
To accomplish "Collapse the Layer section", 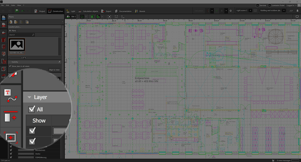I will 29,97.
